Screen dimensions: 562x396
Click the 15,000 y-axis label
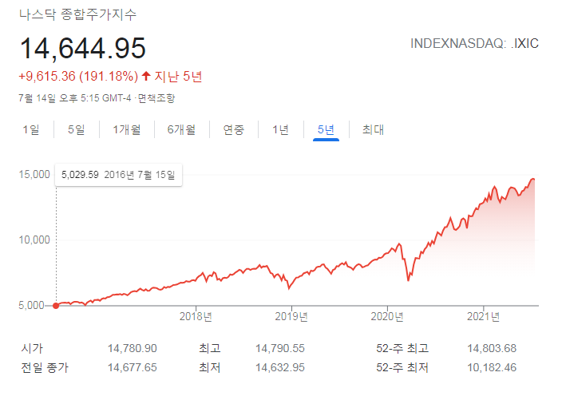[x=34, y=175]
